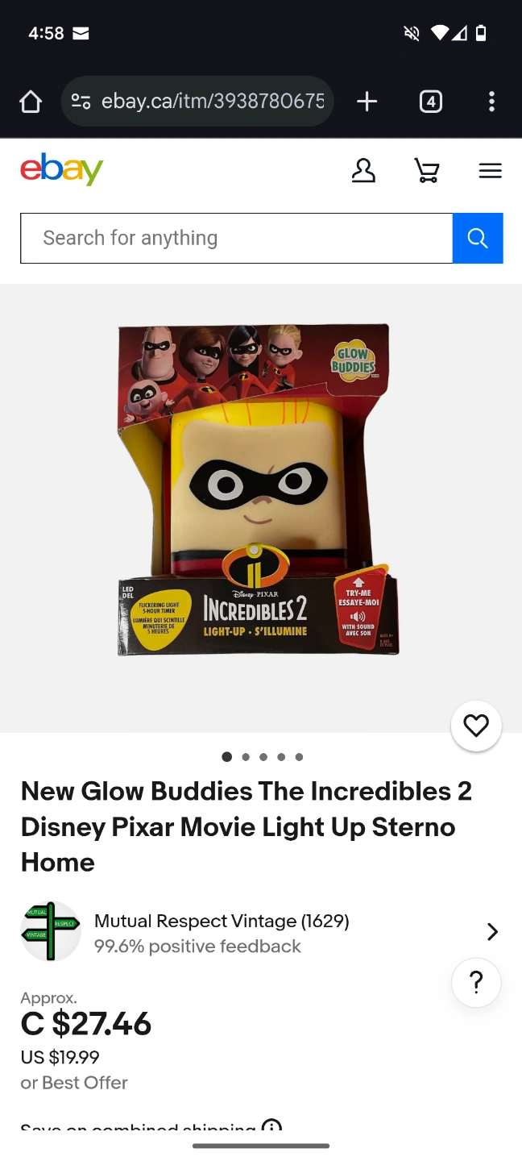Tap the ebay.ca URL address bar

pos(213,102)
